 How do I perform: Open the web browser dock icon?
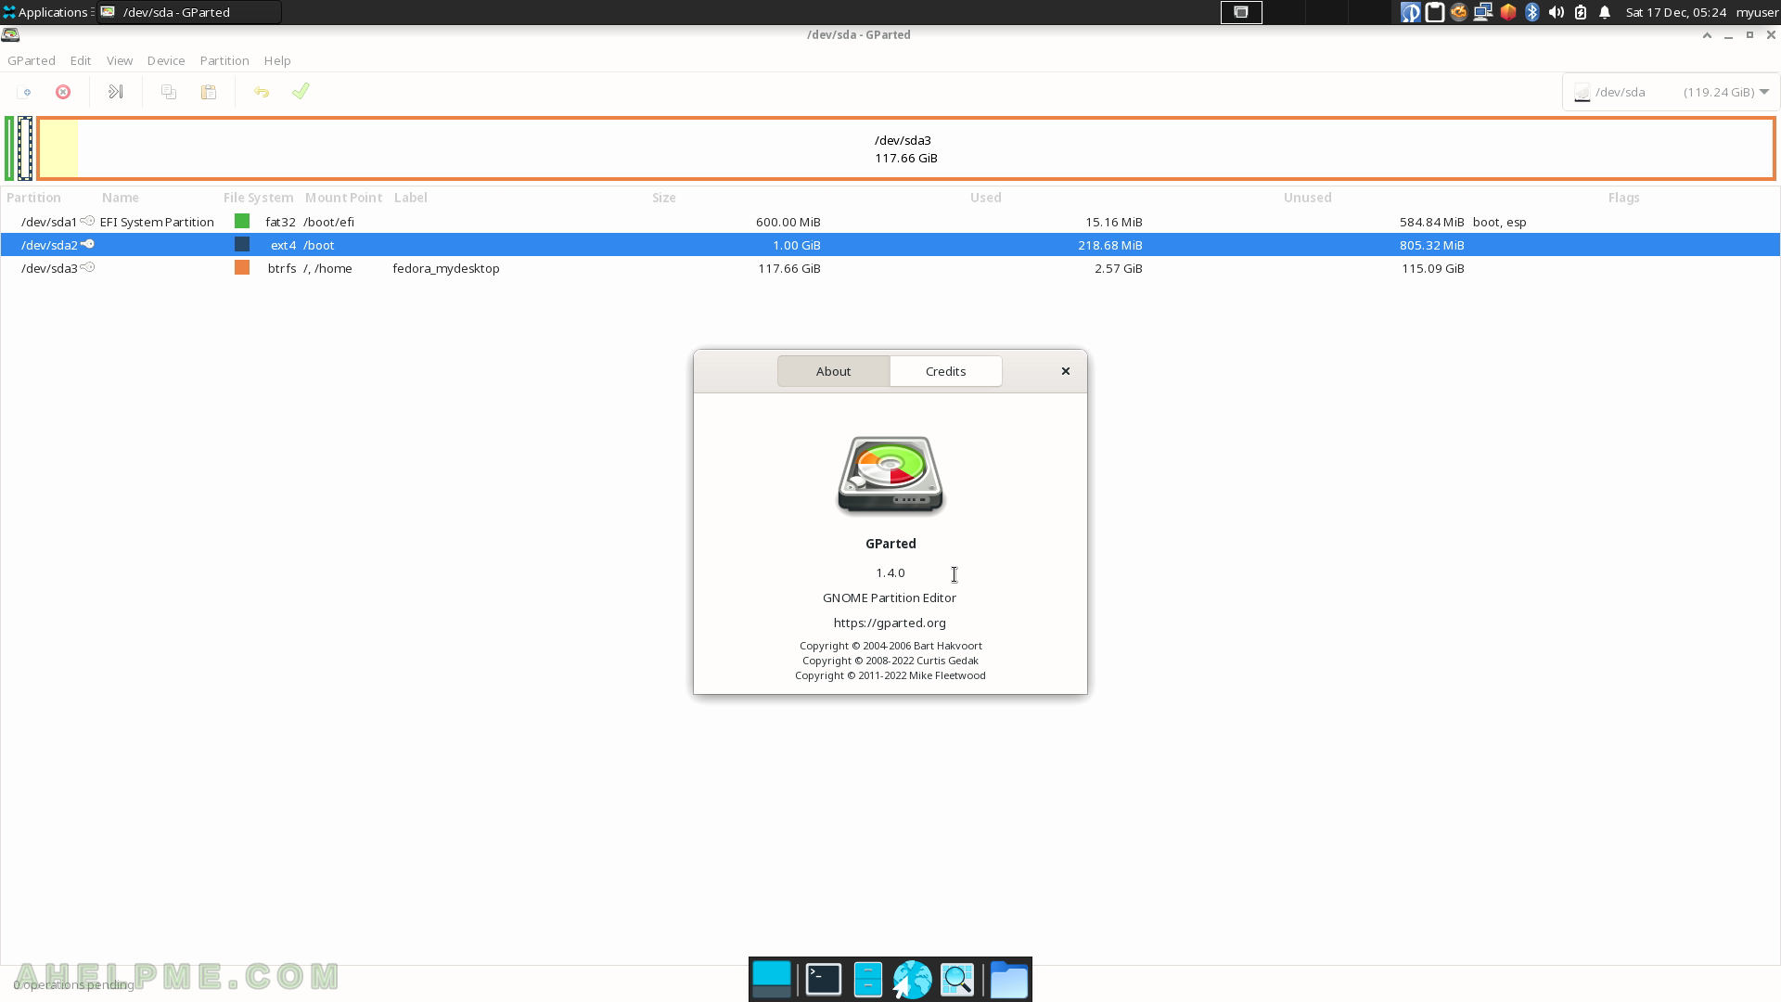pos(912,980)
